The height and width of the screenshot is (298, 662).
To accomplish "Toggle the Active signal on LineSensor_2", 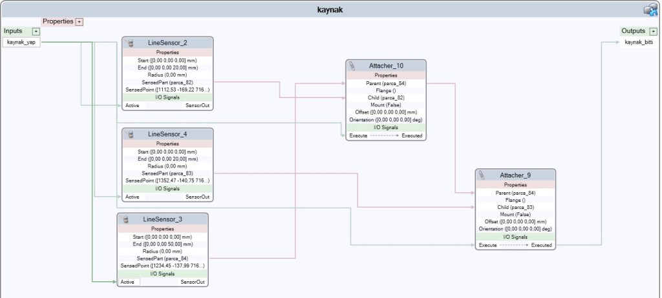I will point(132,105).
